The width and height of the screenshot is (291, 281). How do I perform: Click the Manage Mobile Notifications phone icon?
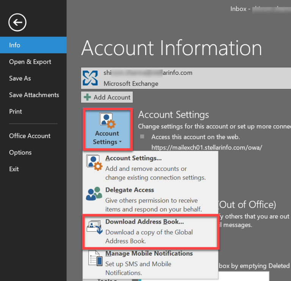tap(95, 258)
